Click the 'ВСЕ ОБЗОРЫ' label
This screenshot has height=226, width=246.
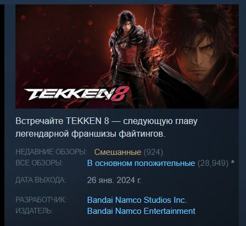[39, 163]
